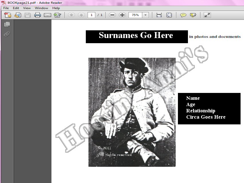
Task: Select the highlight text tool
Action: (x=193, y=15)
